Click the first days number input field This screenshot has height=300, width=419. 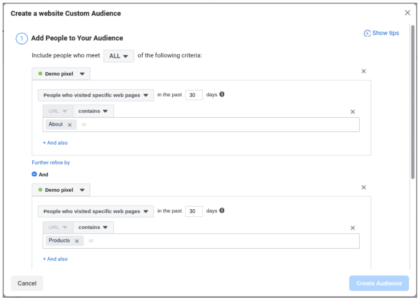pyautogui.click(x=194, y=95)
